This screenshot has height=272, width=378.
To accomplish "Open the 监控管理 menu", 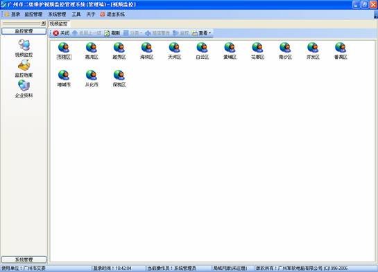I will click(33, 15).
